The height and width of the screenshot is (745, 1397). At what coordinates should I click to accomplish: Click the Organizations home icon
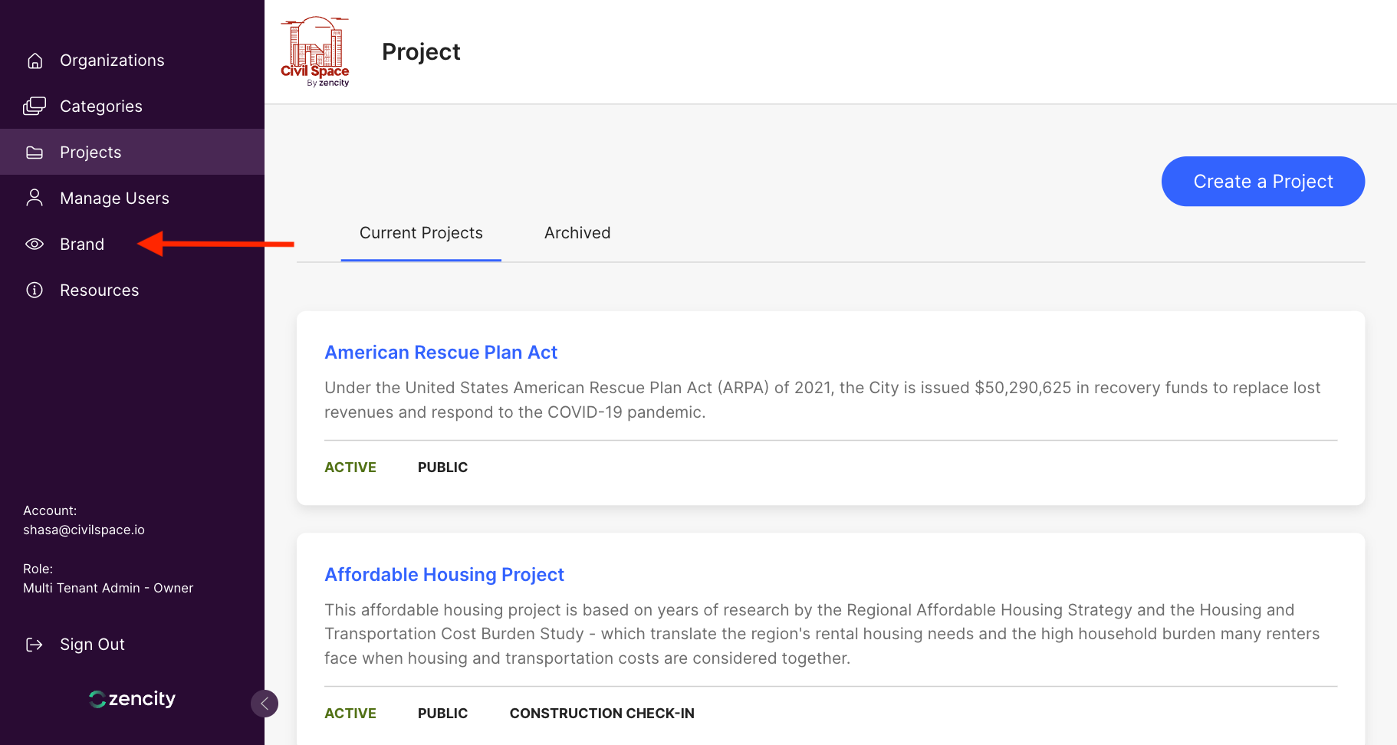tap(35, 61)
